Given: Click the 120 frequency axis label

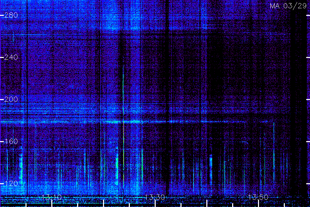Looking at the screenshot, I should coord(11,184).
